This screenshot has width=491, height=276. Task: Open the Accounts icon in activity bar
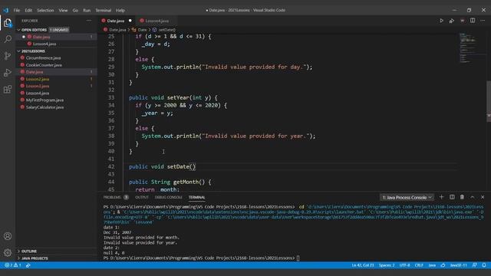(8, 236)
